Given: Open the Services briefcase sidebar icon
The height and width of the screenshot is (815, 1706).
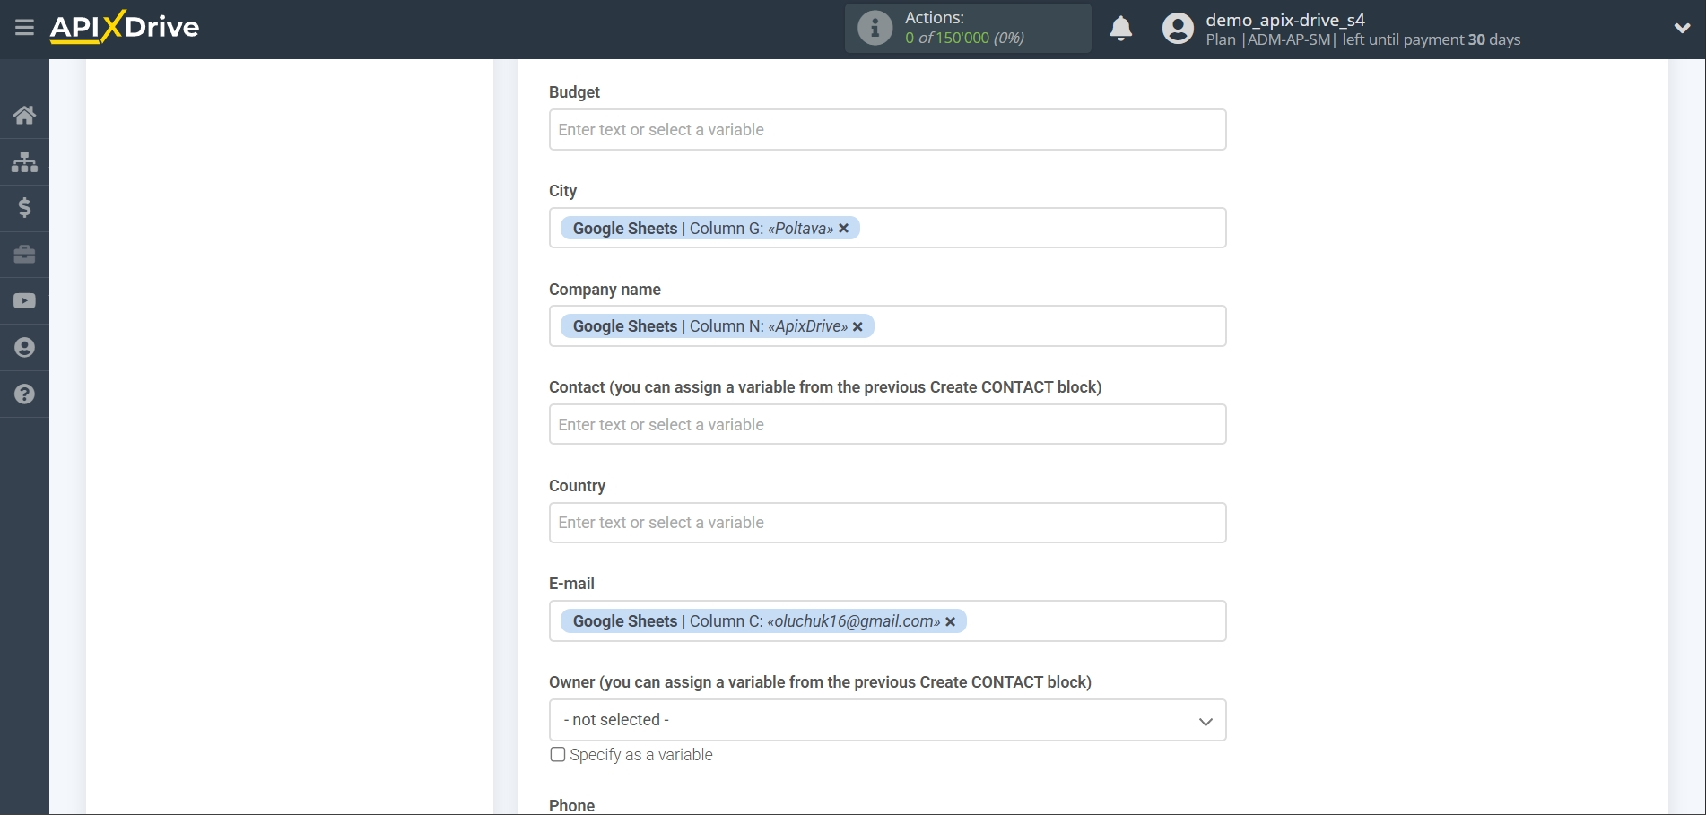Looking at the screenshot, I should pyautogui.click(x=24, y=255).
